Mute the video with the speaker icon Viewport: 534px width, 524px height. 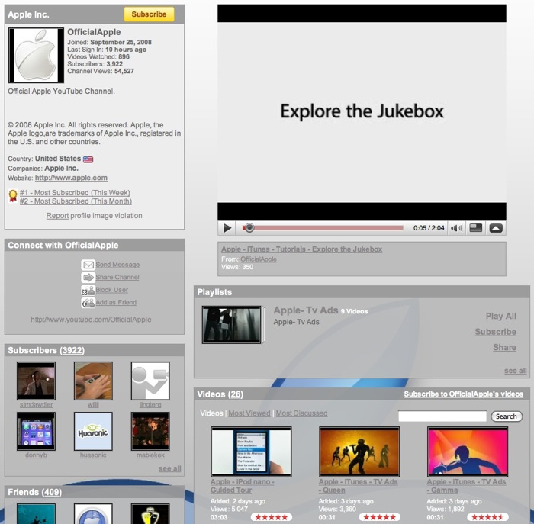click(x=456, y=228)
